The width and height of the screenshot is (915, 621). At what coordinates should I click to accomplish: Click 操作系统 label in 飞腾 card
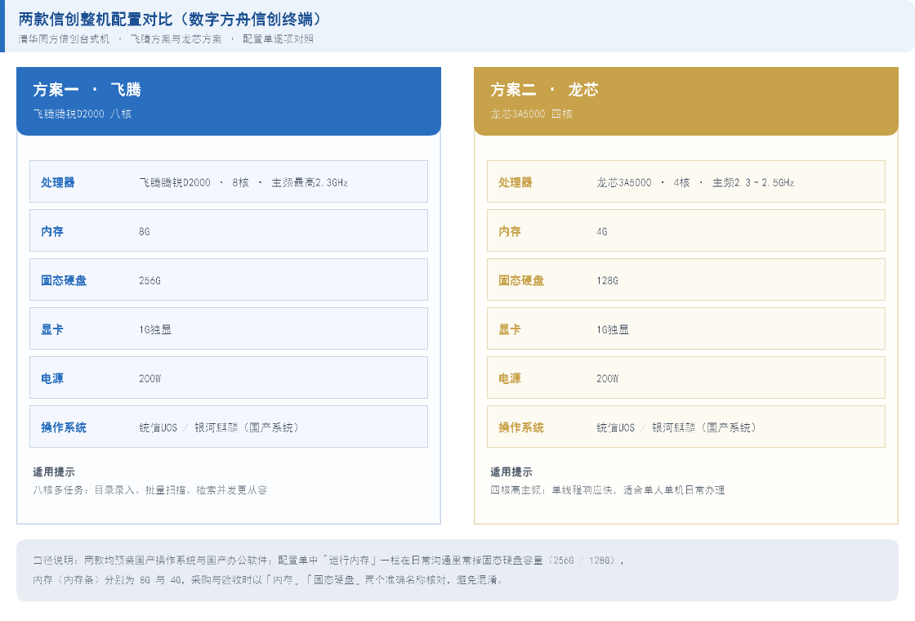64,427
